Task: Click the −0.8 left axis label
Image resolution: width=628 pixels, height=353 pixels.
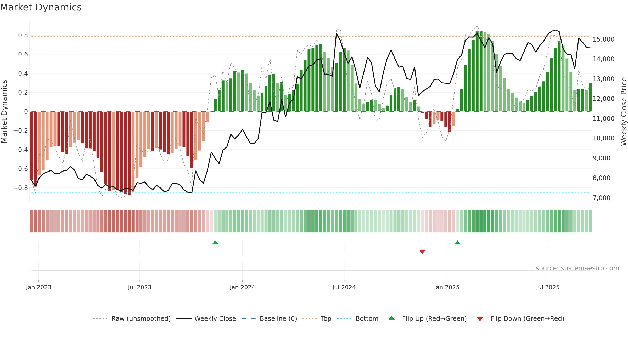Action: 21,188
